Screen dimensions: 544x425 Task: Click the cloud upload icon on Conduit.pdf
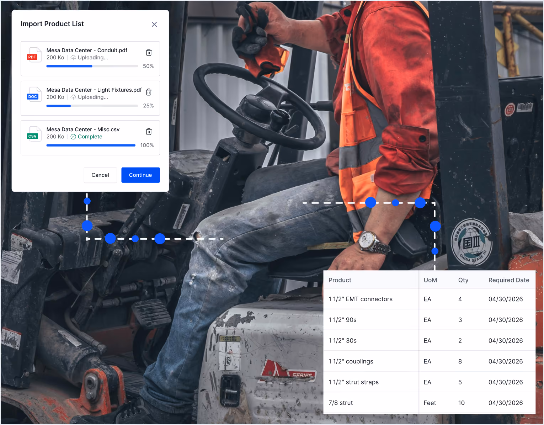click(73, 58)
